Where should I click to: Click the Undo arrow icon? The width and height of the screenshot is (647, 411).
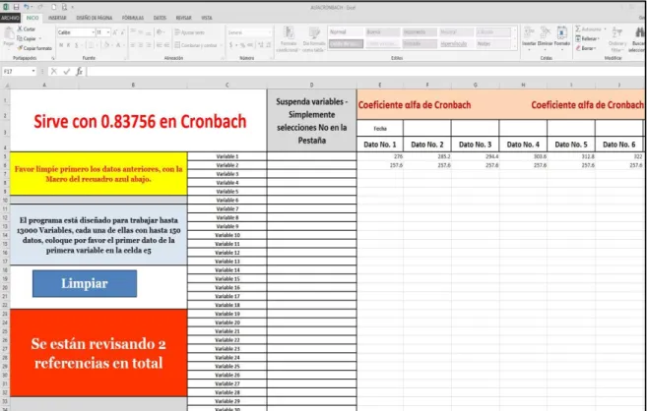tap(27, 7)
